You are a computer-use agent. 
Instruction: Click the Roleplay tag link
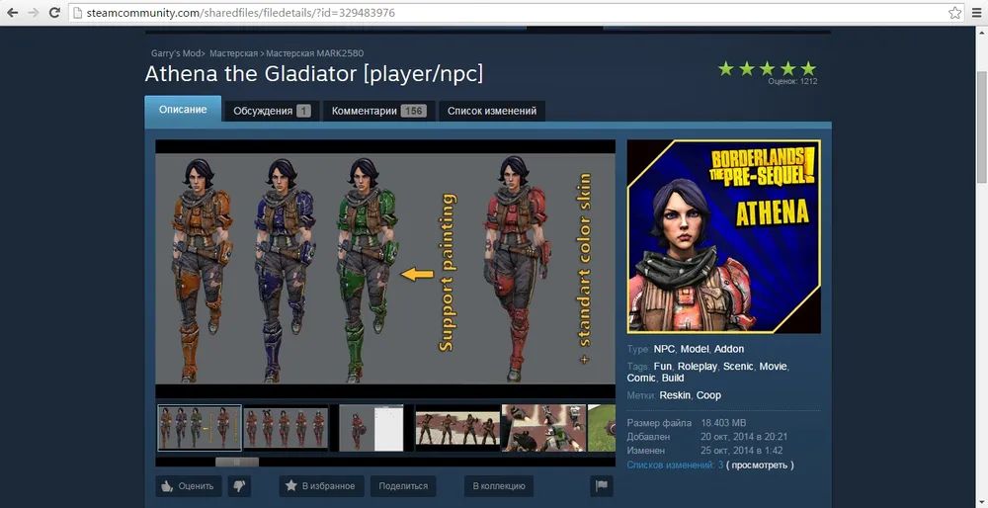[x=698, y=367]
